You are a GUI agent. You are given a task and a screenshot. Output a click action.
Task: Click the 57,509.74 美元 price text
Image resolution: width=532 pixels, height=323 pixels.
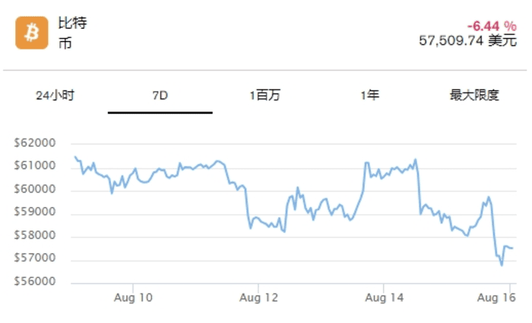click(468, 41)
